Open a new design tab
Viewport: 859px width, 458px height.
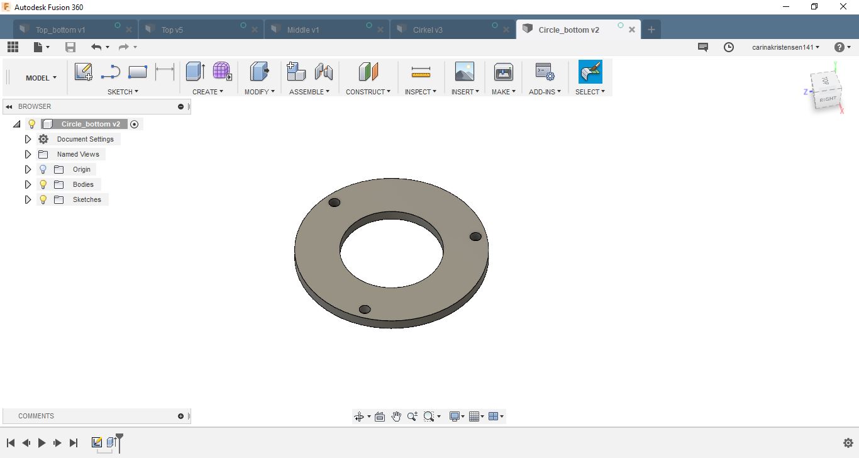pyautogui.click(x=651, y=30)
